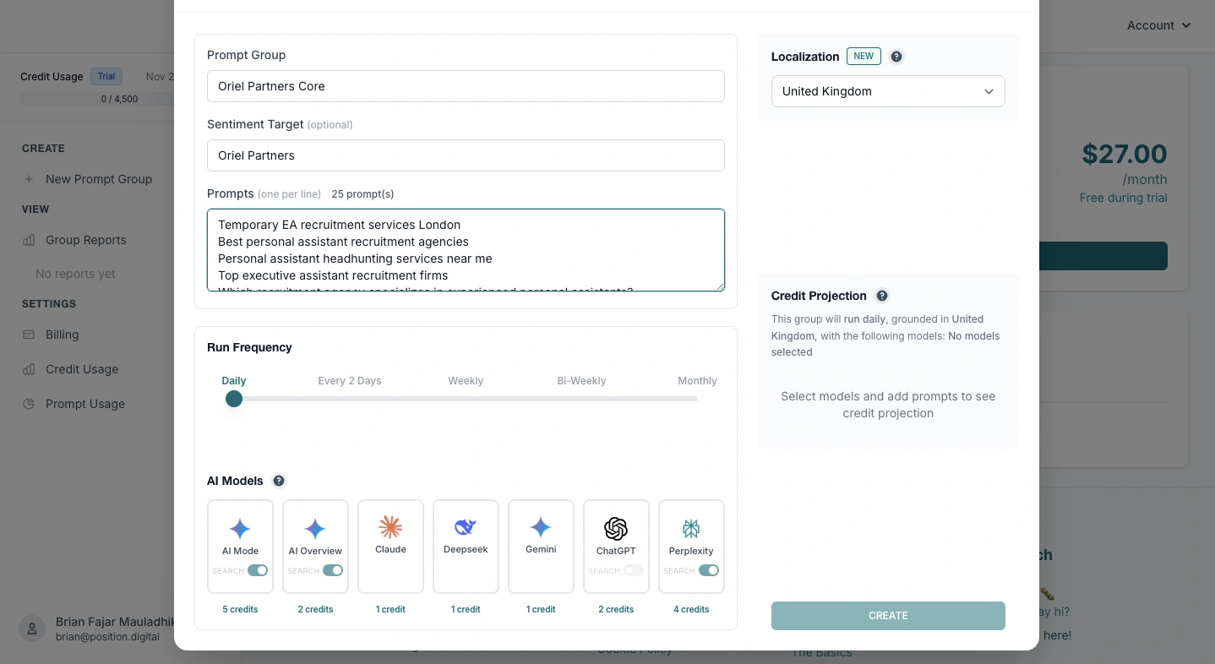Click the Prompt Group name field
Image resolution: width=1215 pixels, height=664 pixels.
point(466,86)
